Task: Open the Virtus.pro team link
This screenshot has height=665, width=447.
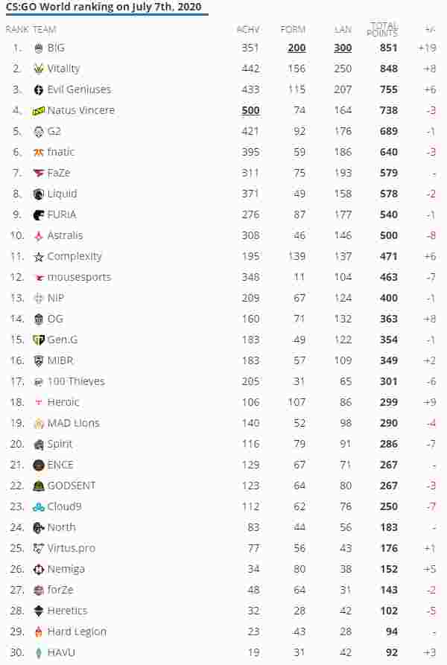Action: pyautogui.click(x=72, y=548)
